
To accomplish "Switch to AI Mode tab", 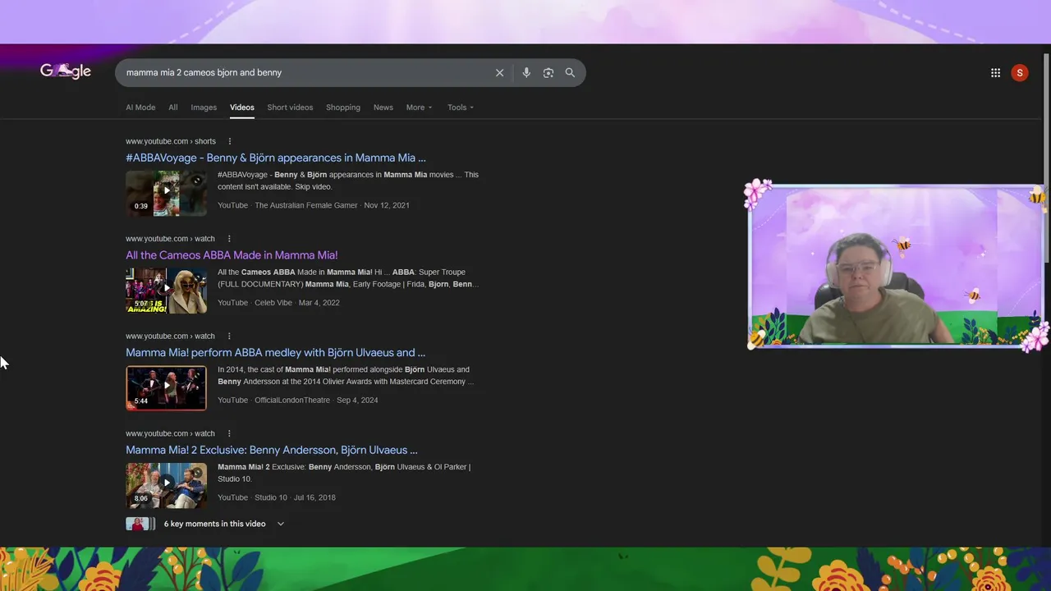I will click(x=140, y=108).
